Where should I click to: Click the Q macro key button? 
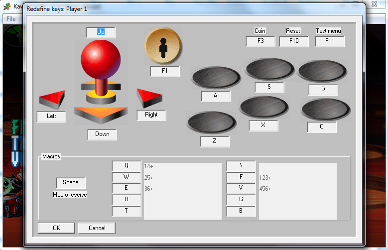(x=127, y=166)
